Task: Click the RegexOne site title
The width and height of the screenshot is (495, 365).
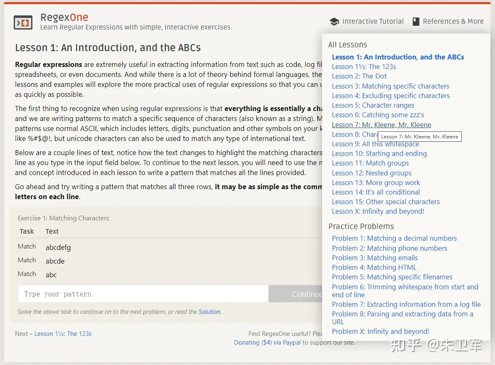Action: pyautogui.click(x=64, y=17)
